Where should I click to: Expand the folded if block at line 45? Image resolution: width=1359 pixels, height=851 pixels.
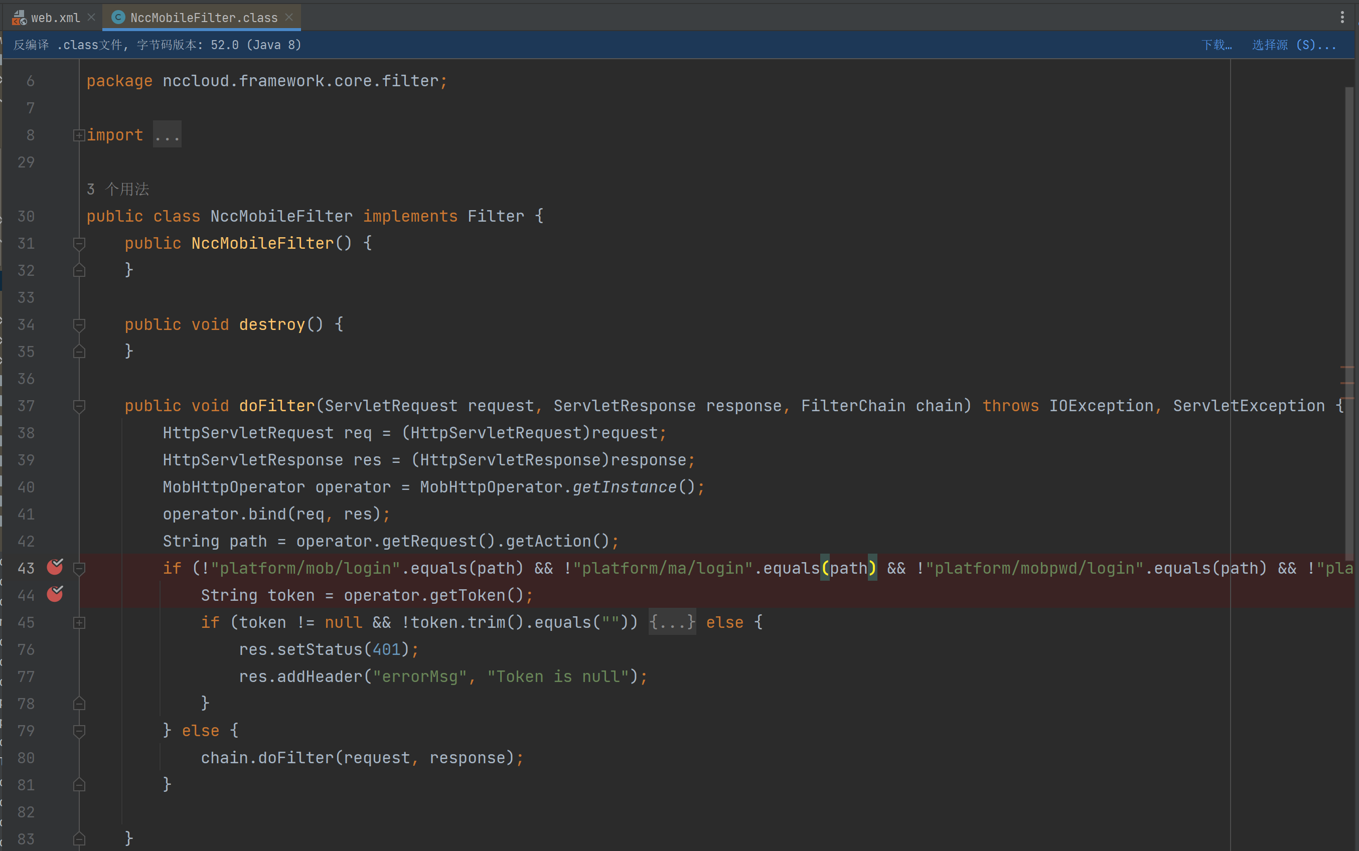point(79,622)
